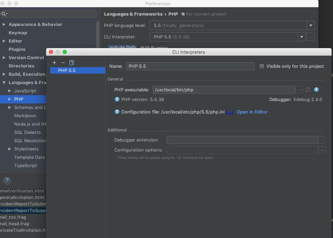Reload PHP executable info with refresh icon
The width and height of the screenshot is (333, 238).
[307, 90]
